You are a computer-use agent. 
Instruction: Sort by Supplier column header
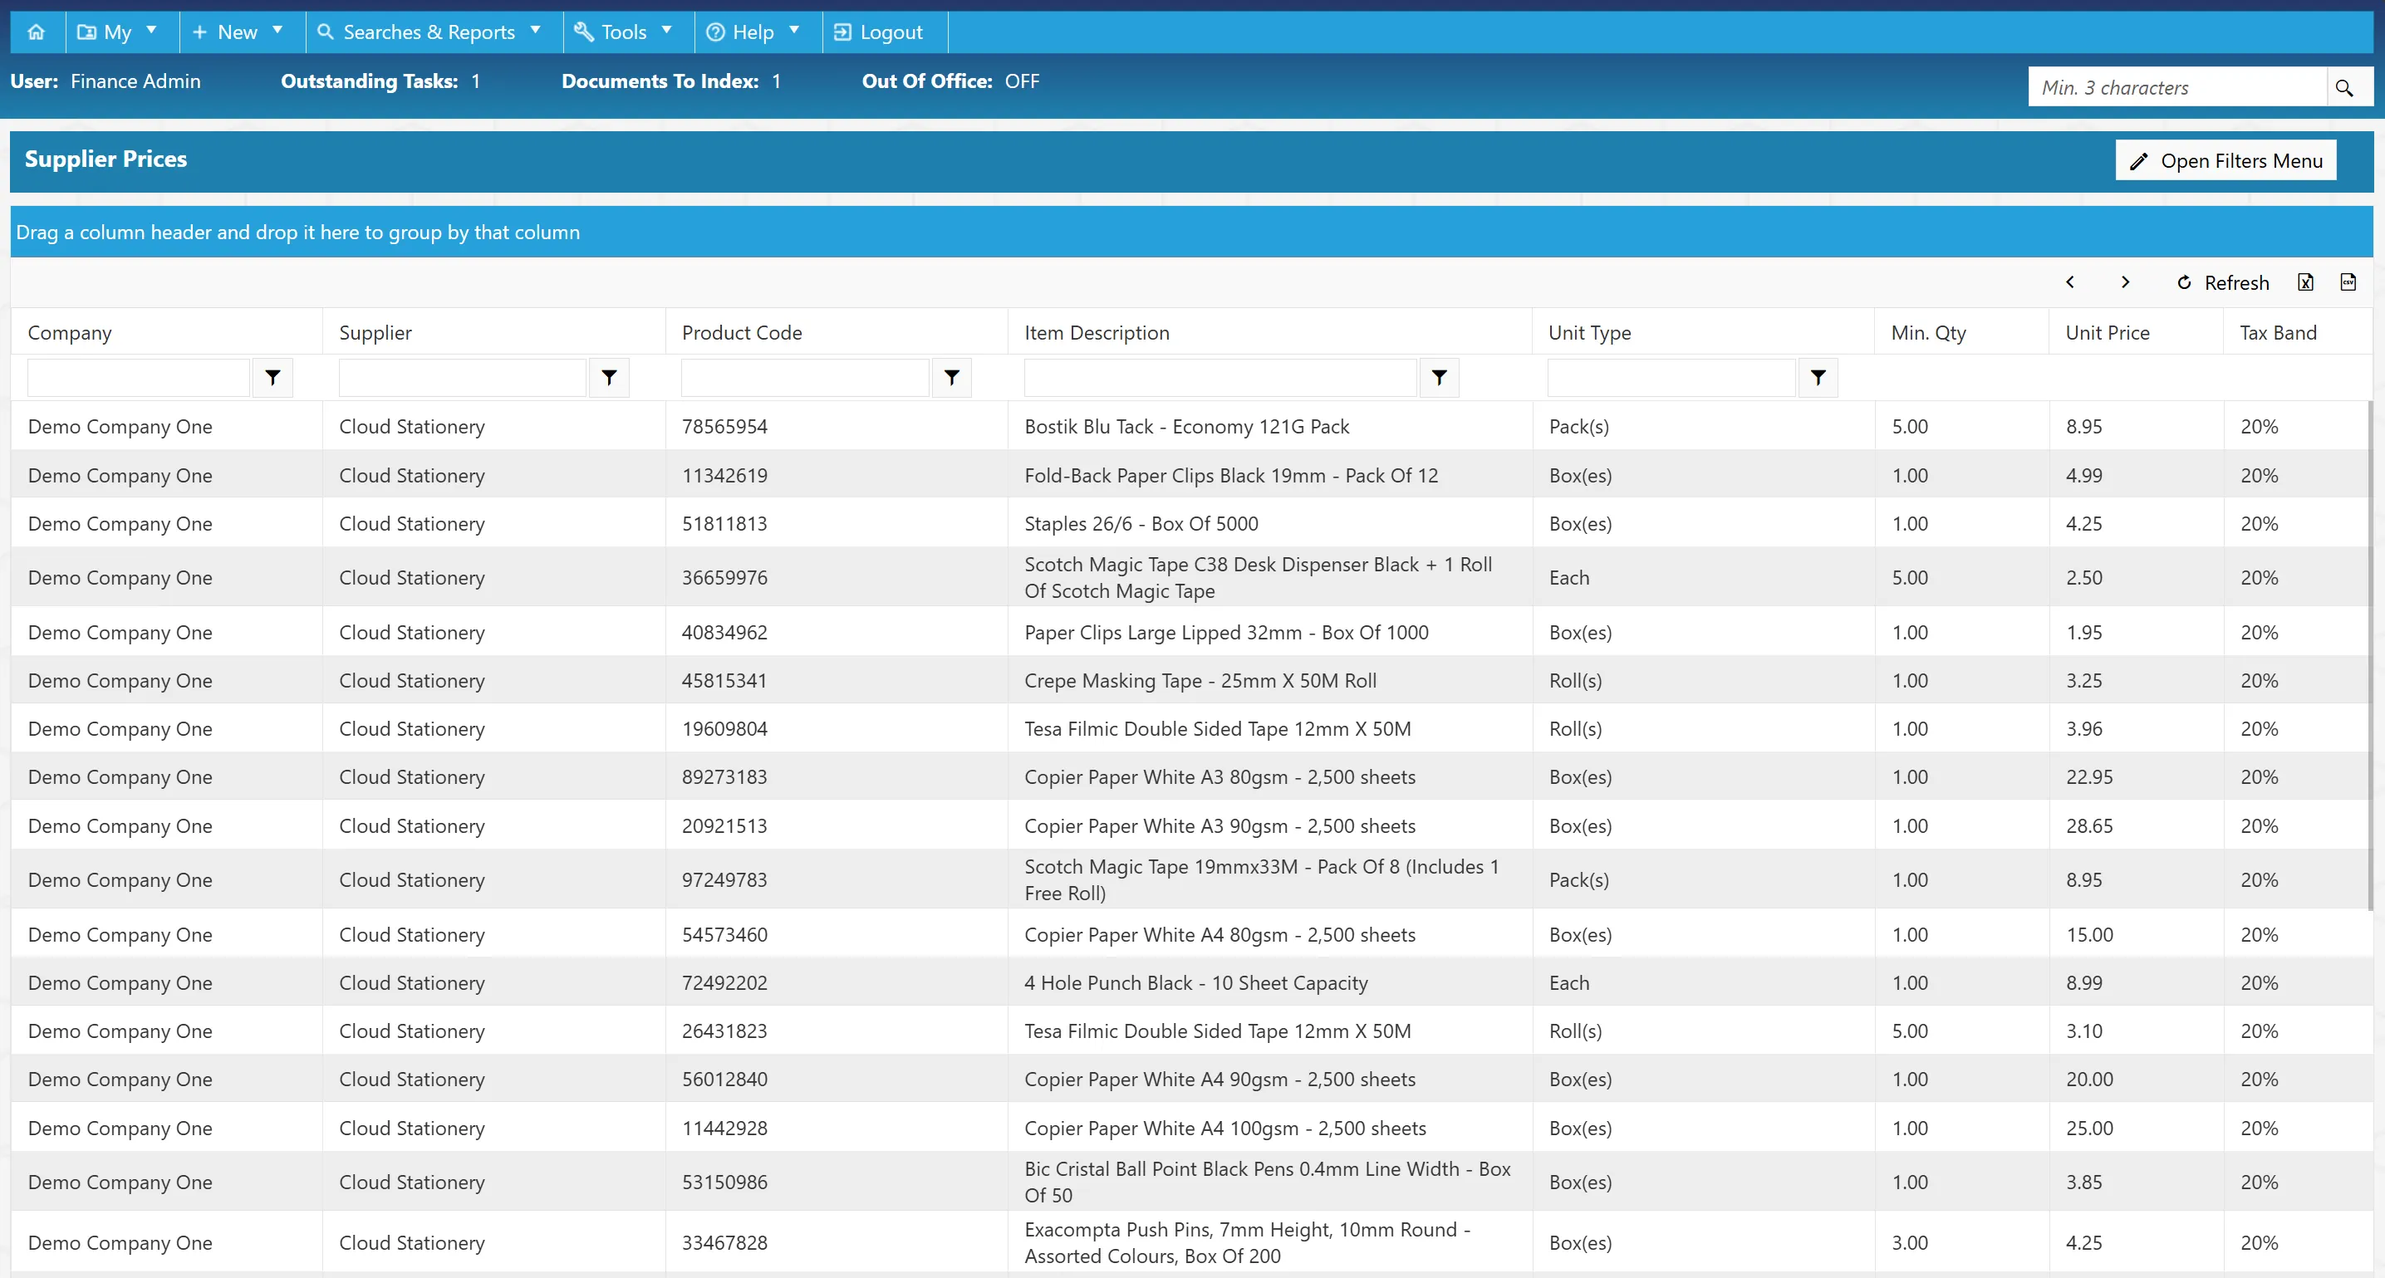click(x=375, y=333)
